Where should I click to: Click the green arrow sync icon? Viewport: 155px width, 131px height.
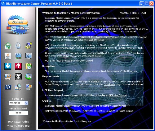point(29,77)
